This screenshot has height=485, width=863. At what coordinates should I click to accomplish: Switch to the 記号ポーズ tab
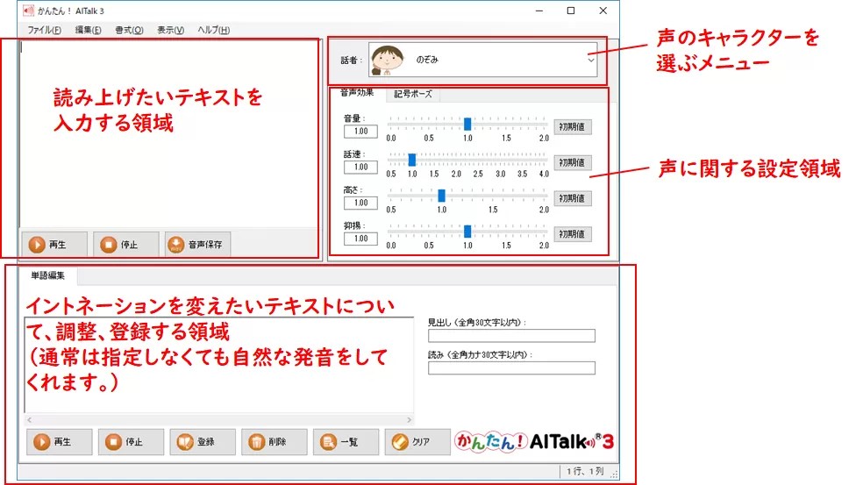pyautogui.click(x=413, y=94)
